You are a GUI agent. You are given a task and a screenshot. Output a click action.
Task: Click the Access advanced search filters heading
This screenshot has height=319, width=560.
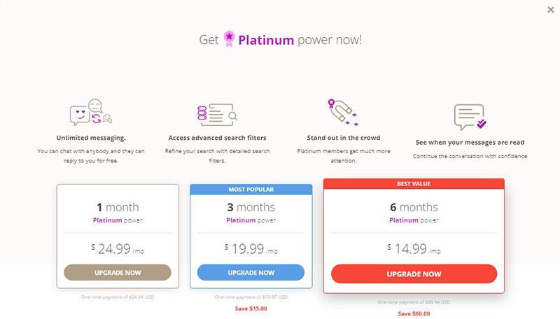click(x=217, y=138)
